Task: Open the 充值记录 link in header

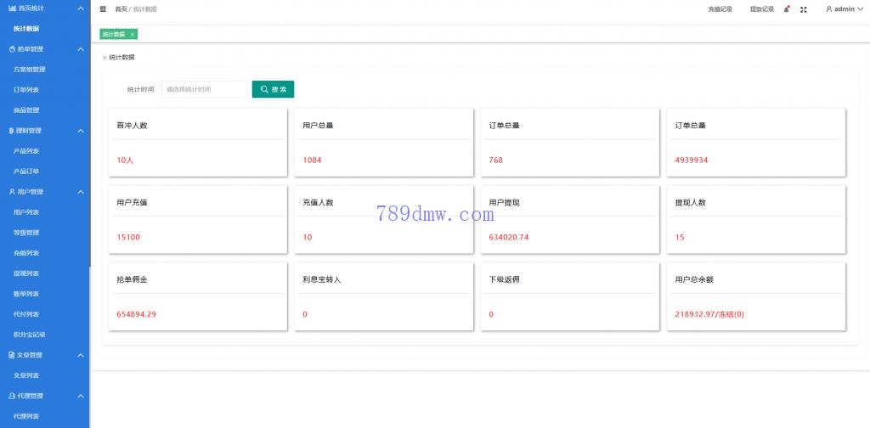Action: (x=720, y=8)
